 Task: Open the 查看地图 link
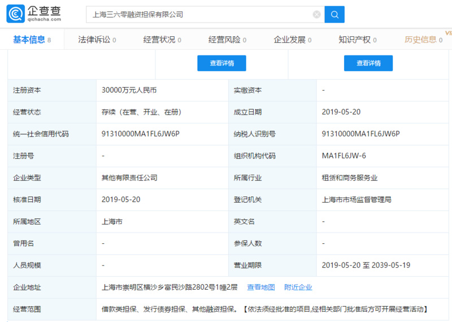261,287
